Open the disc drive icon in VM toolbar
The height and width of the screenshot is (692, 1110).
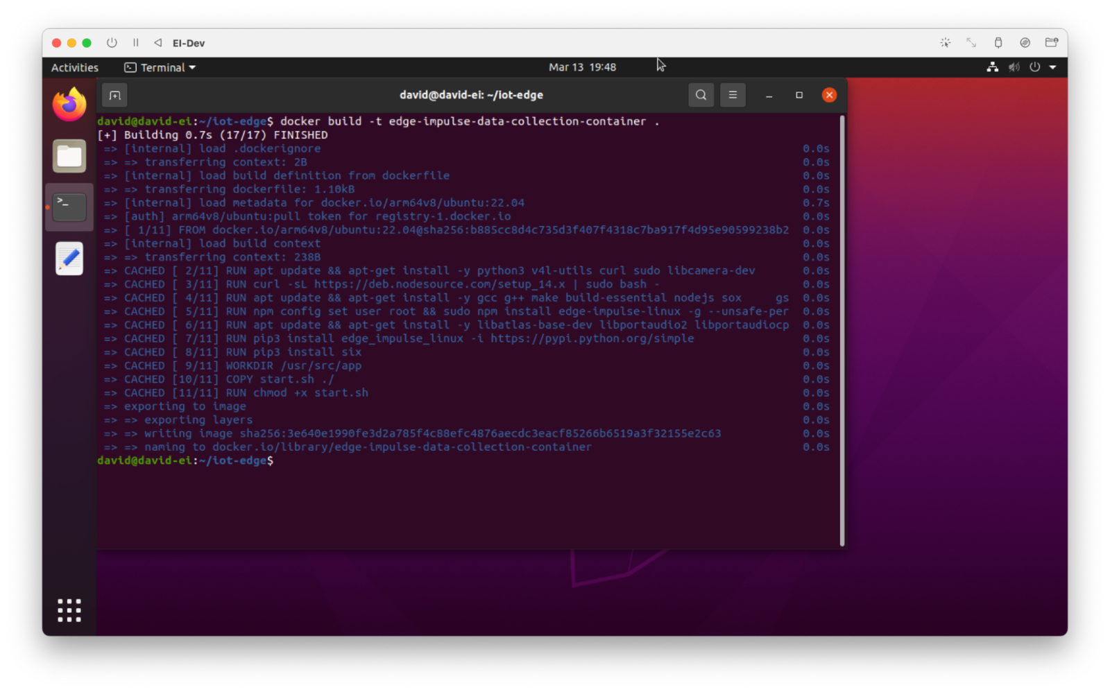[x=1025, y=43]
